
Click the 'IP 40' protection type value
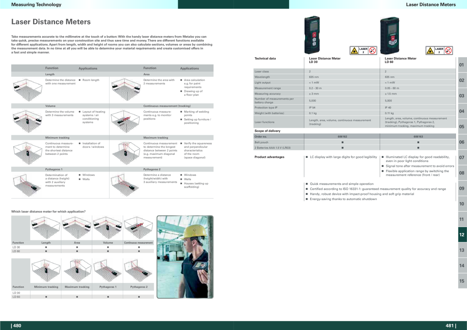pyautogui.click(x=388, y=107)
